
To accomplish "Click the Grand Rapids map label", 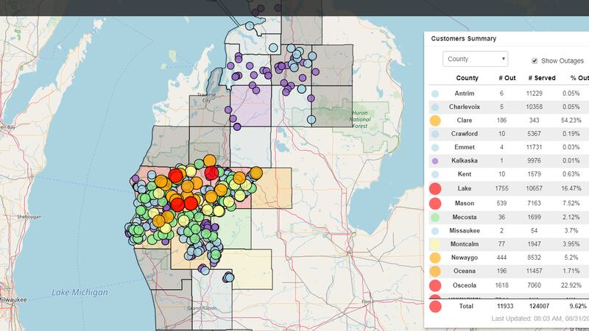I will coord(202,308).
